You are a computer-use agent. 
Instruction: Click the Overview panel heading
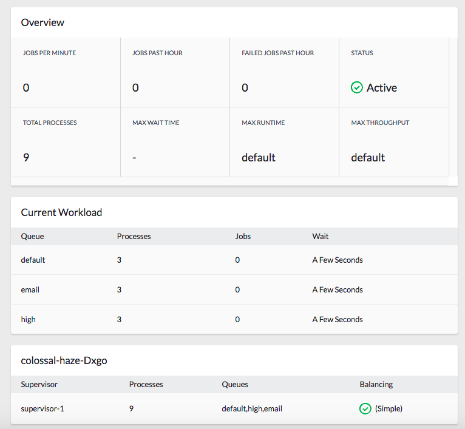(42, 22)
